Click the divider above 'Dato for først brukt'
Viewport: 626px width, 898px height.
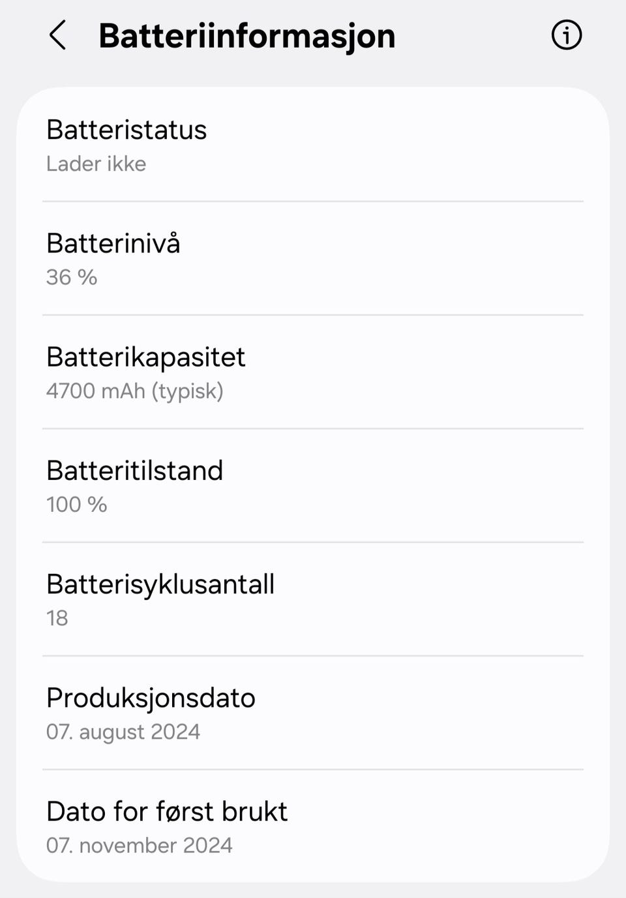[313, 770]
